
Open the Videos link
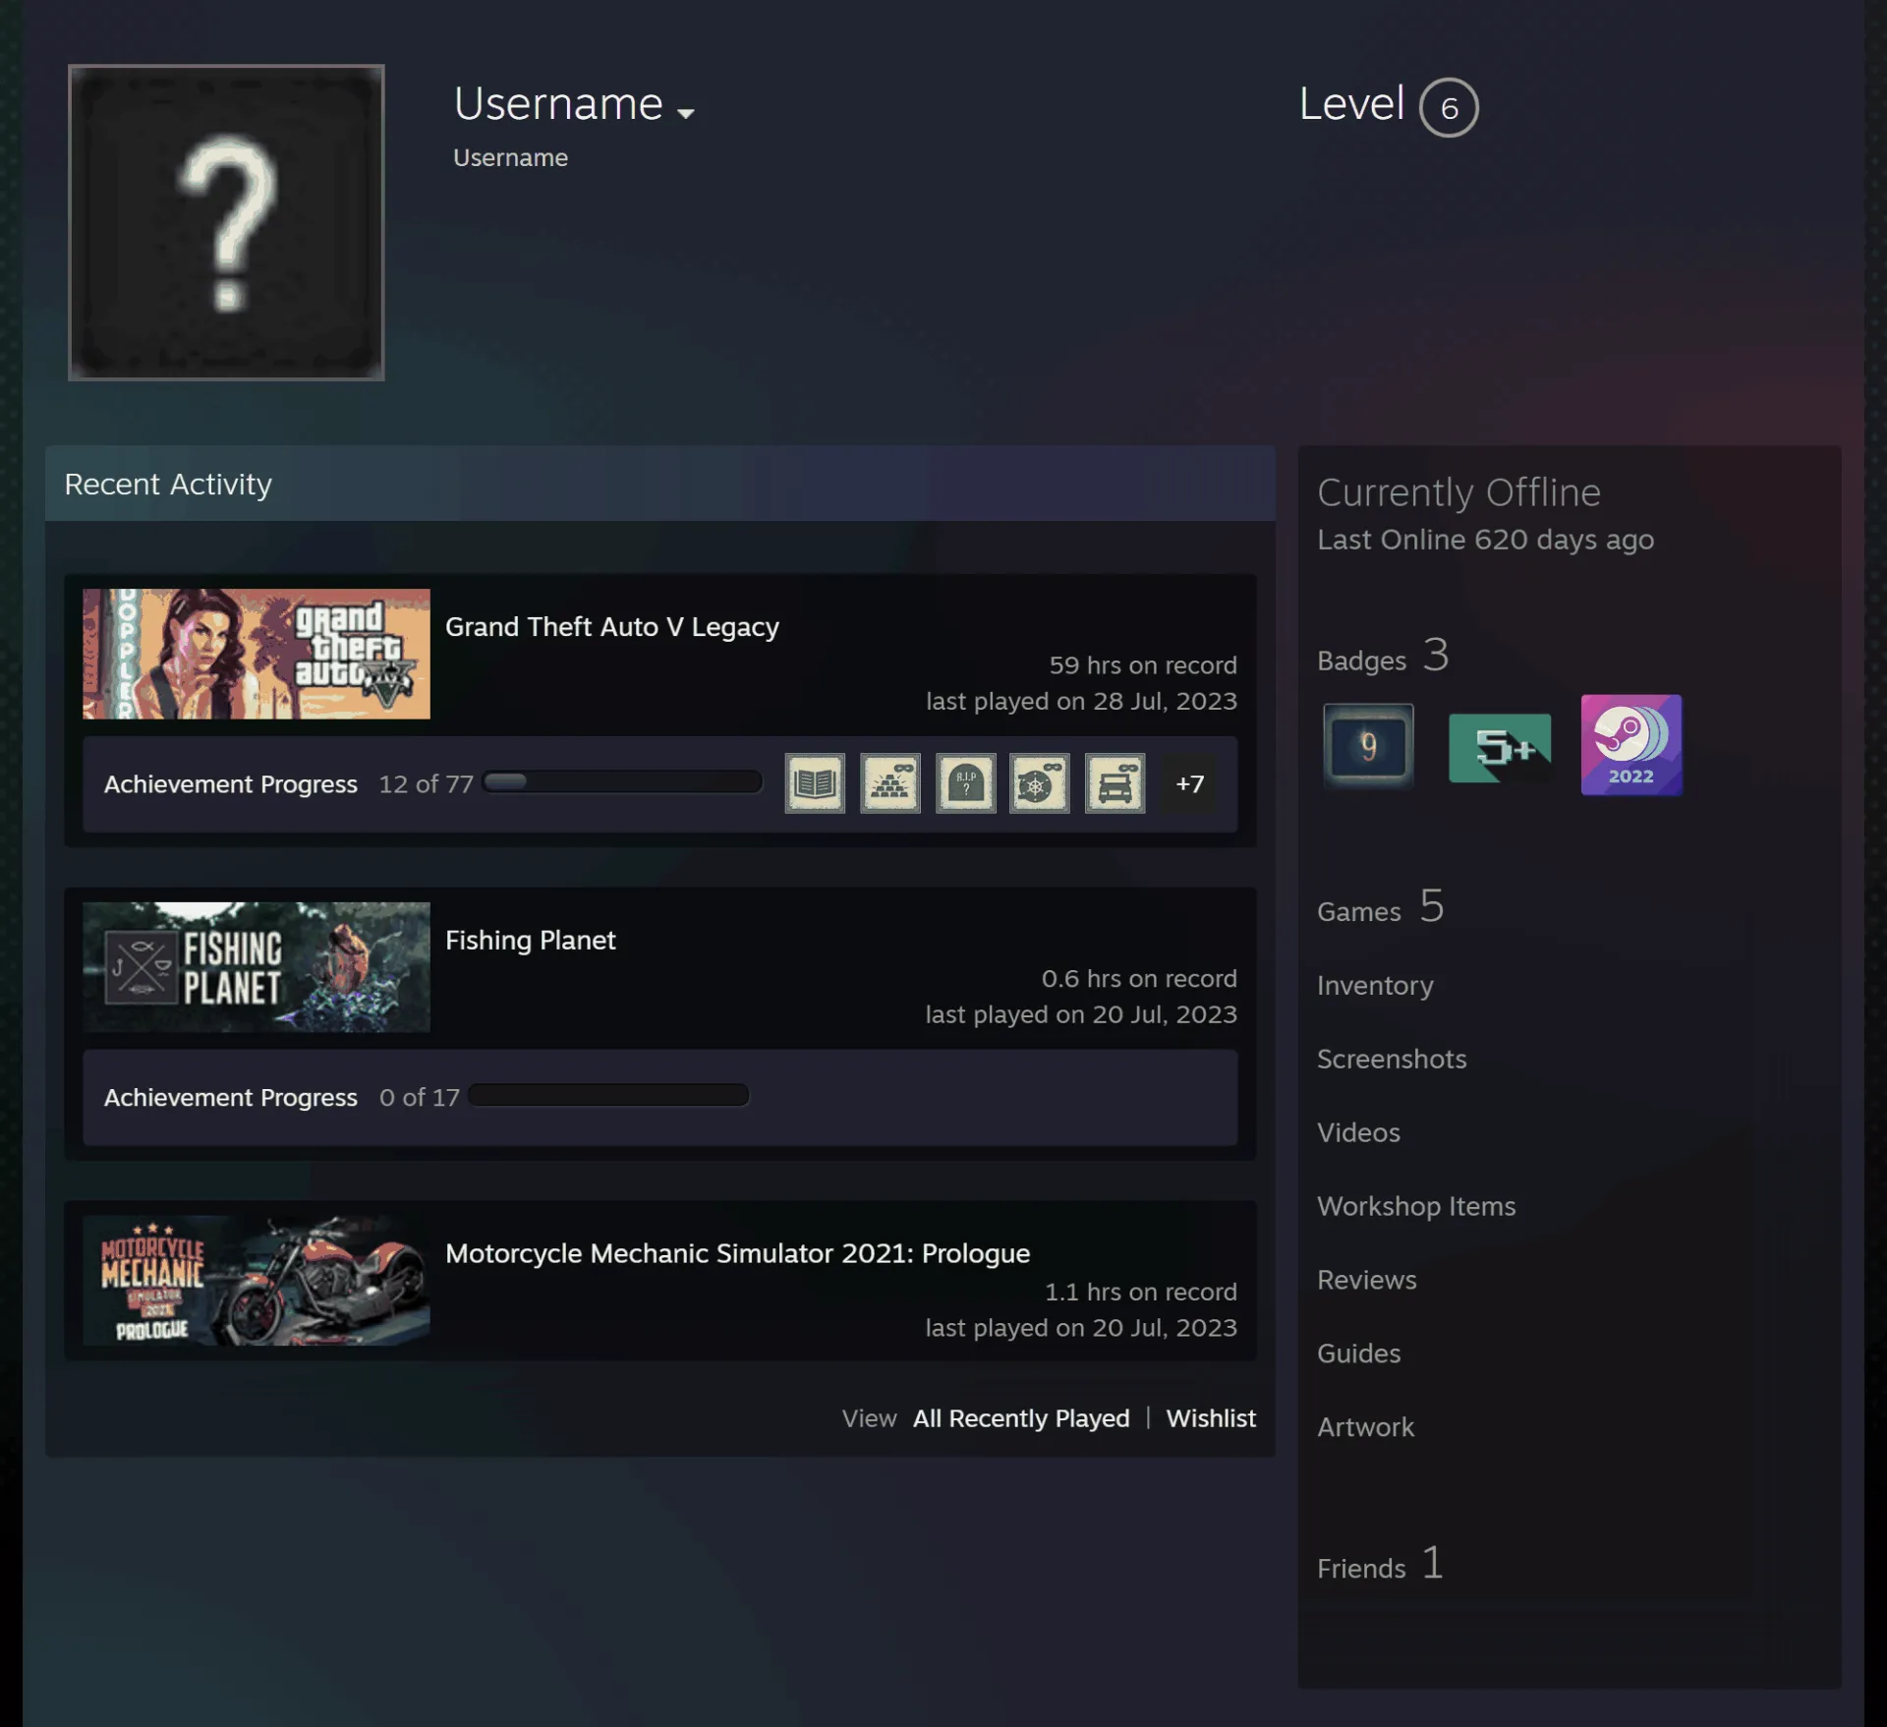1358,1132
